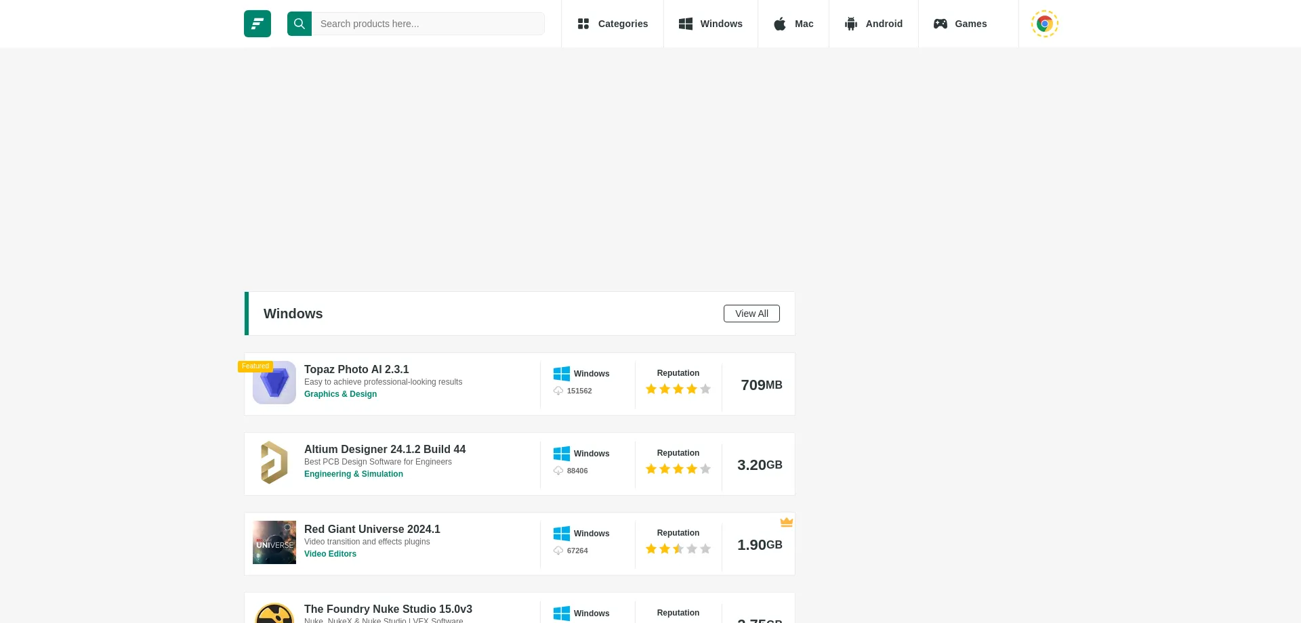Click the Chrome extension icon in the header
1301x623 pixels.
click(x=1045, y=24)
